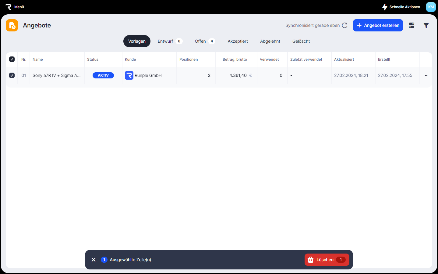This screenshot has height=274, width=438.
Task: Click the Runple logo menu icon
Action: pyautogui.click(x=9, y=7)
